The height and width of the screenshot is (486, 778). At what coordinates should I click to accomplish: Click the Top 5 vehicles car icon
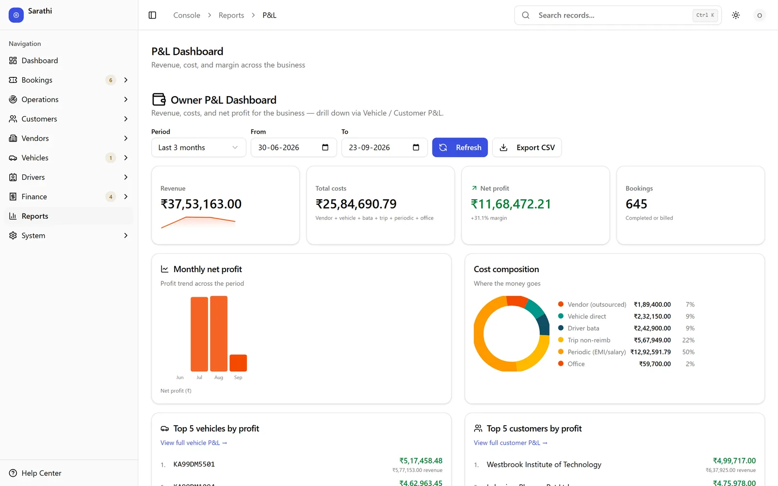pos(165,429)
